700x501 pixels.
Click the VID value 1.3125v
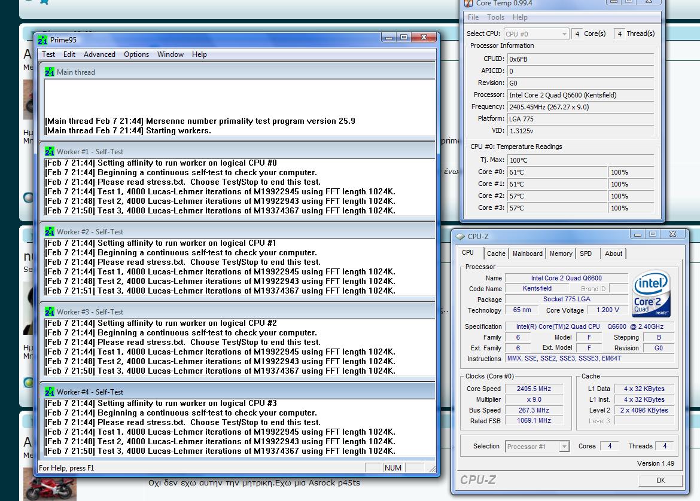(580, 131)
